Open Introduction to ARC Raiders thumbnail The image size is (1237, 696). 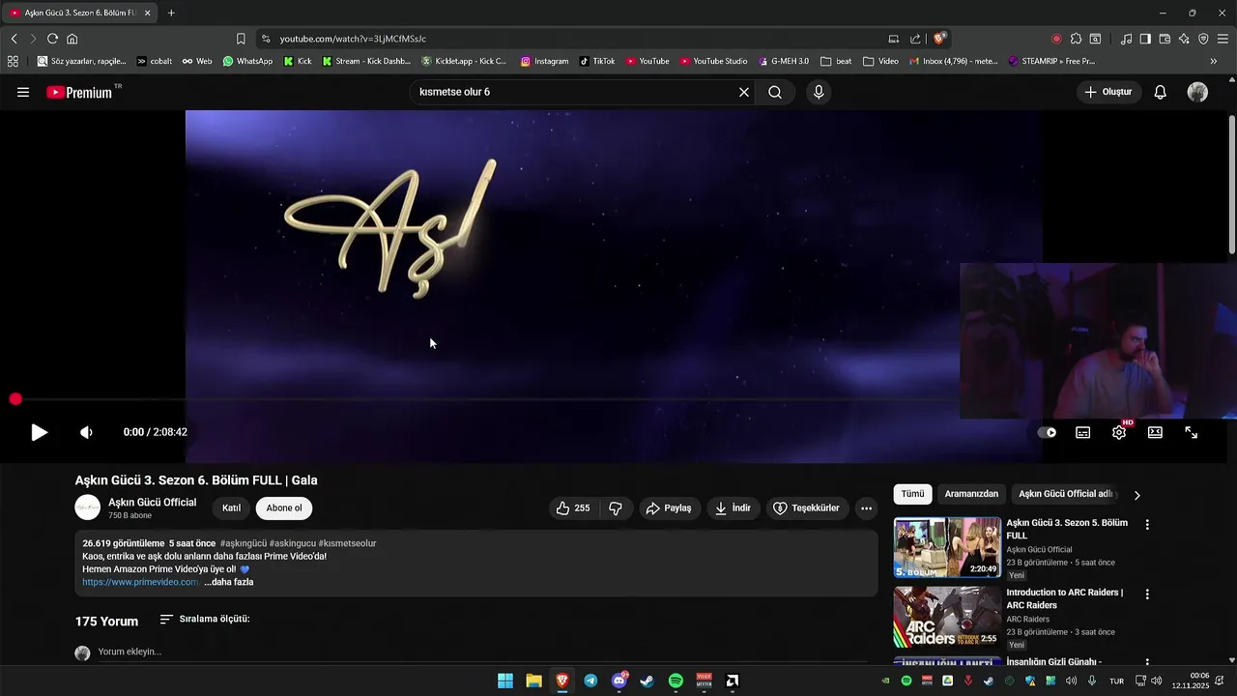click(x=947, y=617)
